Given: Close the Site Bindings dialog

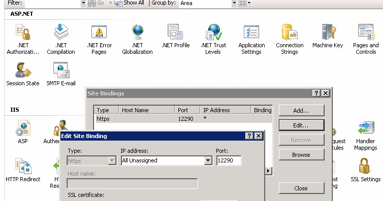Looking at the screenshot, I should 326,93.
